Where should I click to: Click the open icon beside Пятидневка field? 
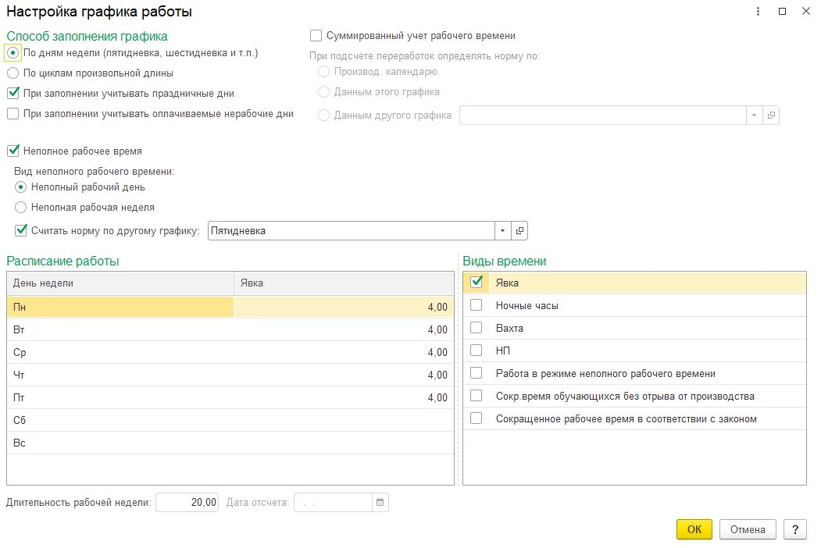(x=520, y=231)
